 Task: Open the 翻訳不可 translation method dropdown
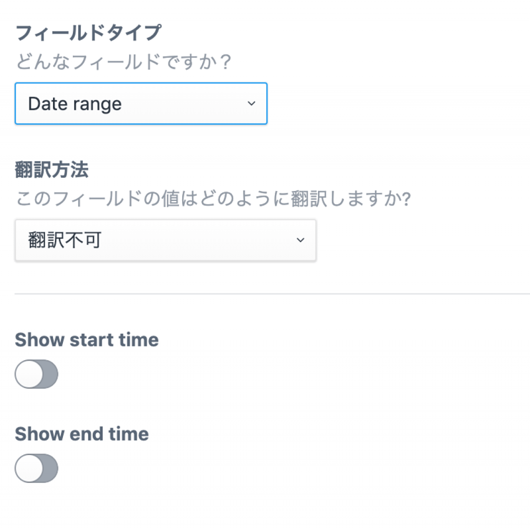[x=165, y=240]
